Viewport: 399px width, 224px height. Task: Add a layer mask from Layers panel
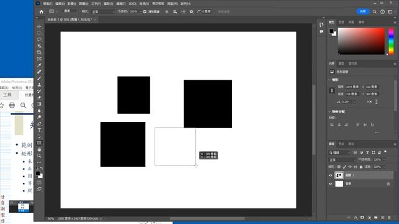point(362,218)
